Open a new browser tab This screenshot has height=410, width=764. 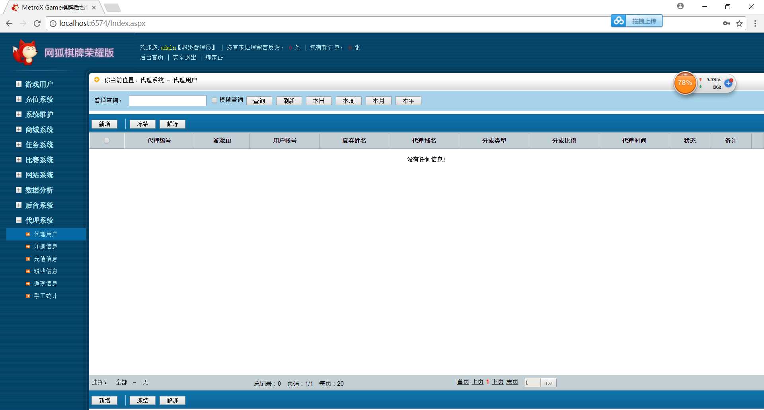(113, 8)
